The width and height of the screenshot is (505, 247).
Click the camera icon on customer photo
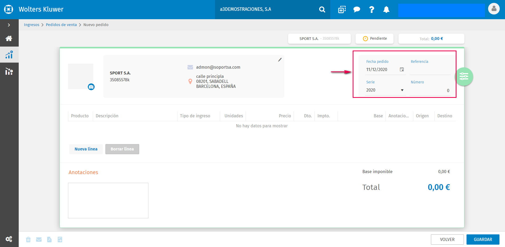click(x=91, y=87)
